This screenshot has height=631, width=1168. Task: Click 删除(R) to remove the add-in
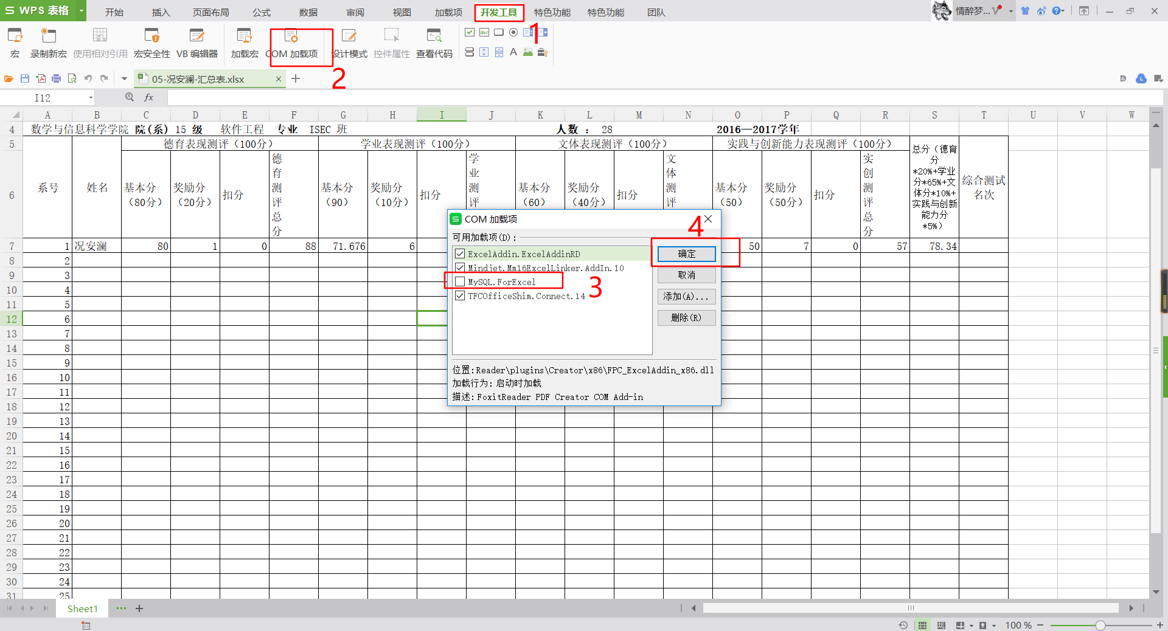click(x=687, y=318)
